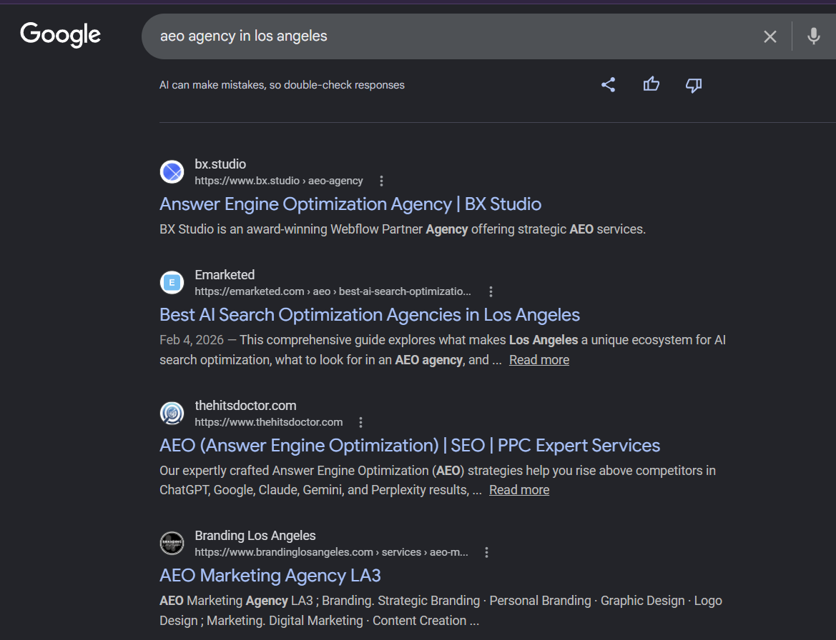Open the three-dot menu for the Emarketed result
Viewport: 836px width, 640px height.
(491, 291)
